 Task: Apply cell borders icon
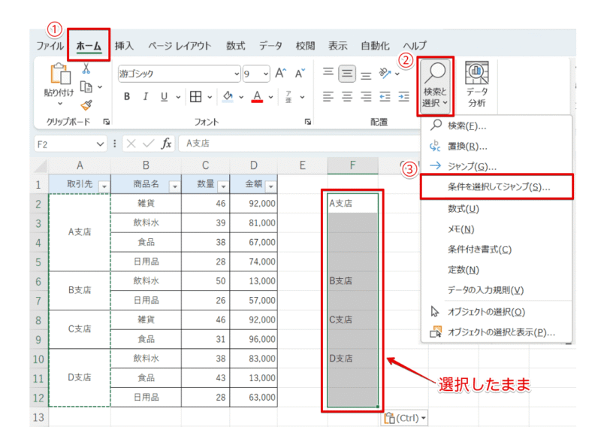coord(195,96)
